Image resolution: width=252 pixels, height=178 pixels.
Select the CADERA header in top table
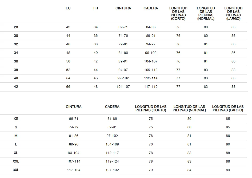[151, 8]
